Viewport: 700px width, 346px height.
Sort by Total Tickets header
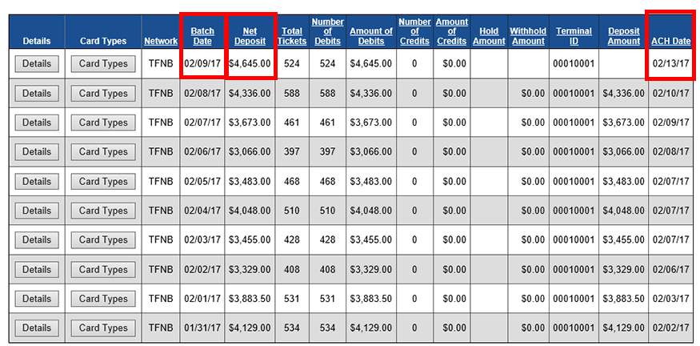(292, 36)
